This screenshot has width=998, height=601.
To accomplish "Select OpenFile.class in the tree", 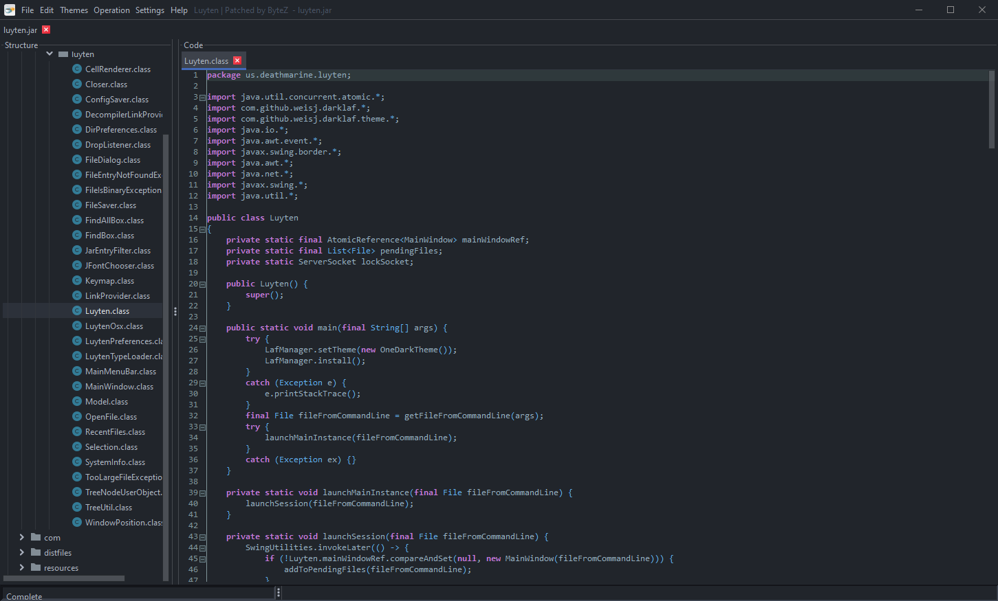I will pyautogui.click(x=111, y=417).
